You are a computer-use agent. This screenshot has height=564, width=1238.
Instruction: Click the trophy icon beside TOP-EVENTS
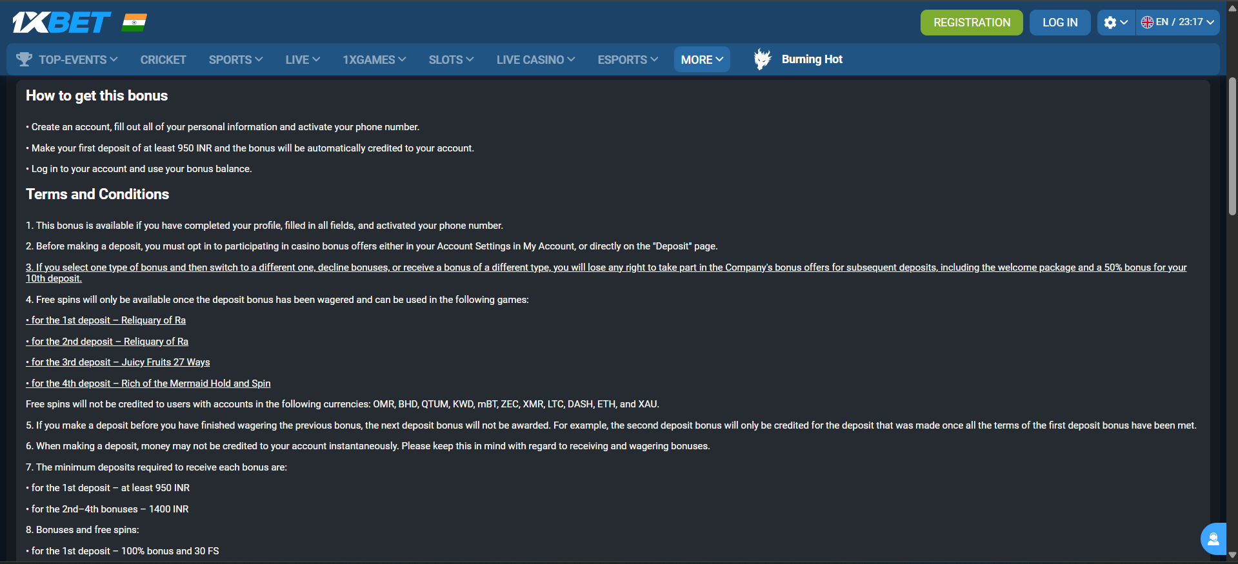click(25, 59)
